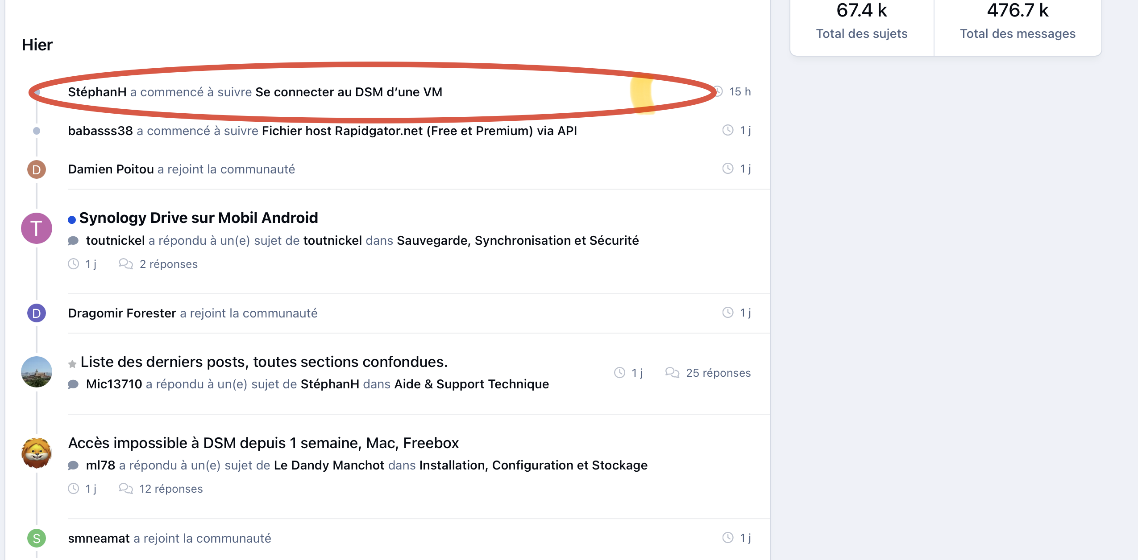Open the Synology Drive sur Mobil Android topic
This screenshot has width=1138, height=560.
click(x=199, y=218)
